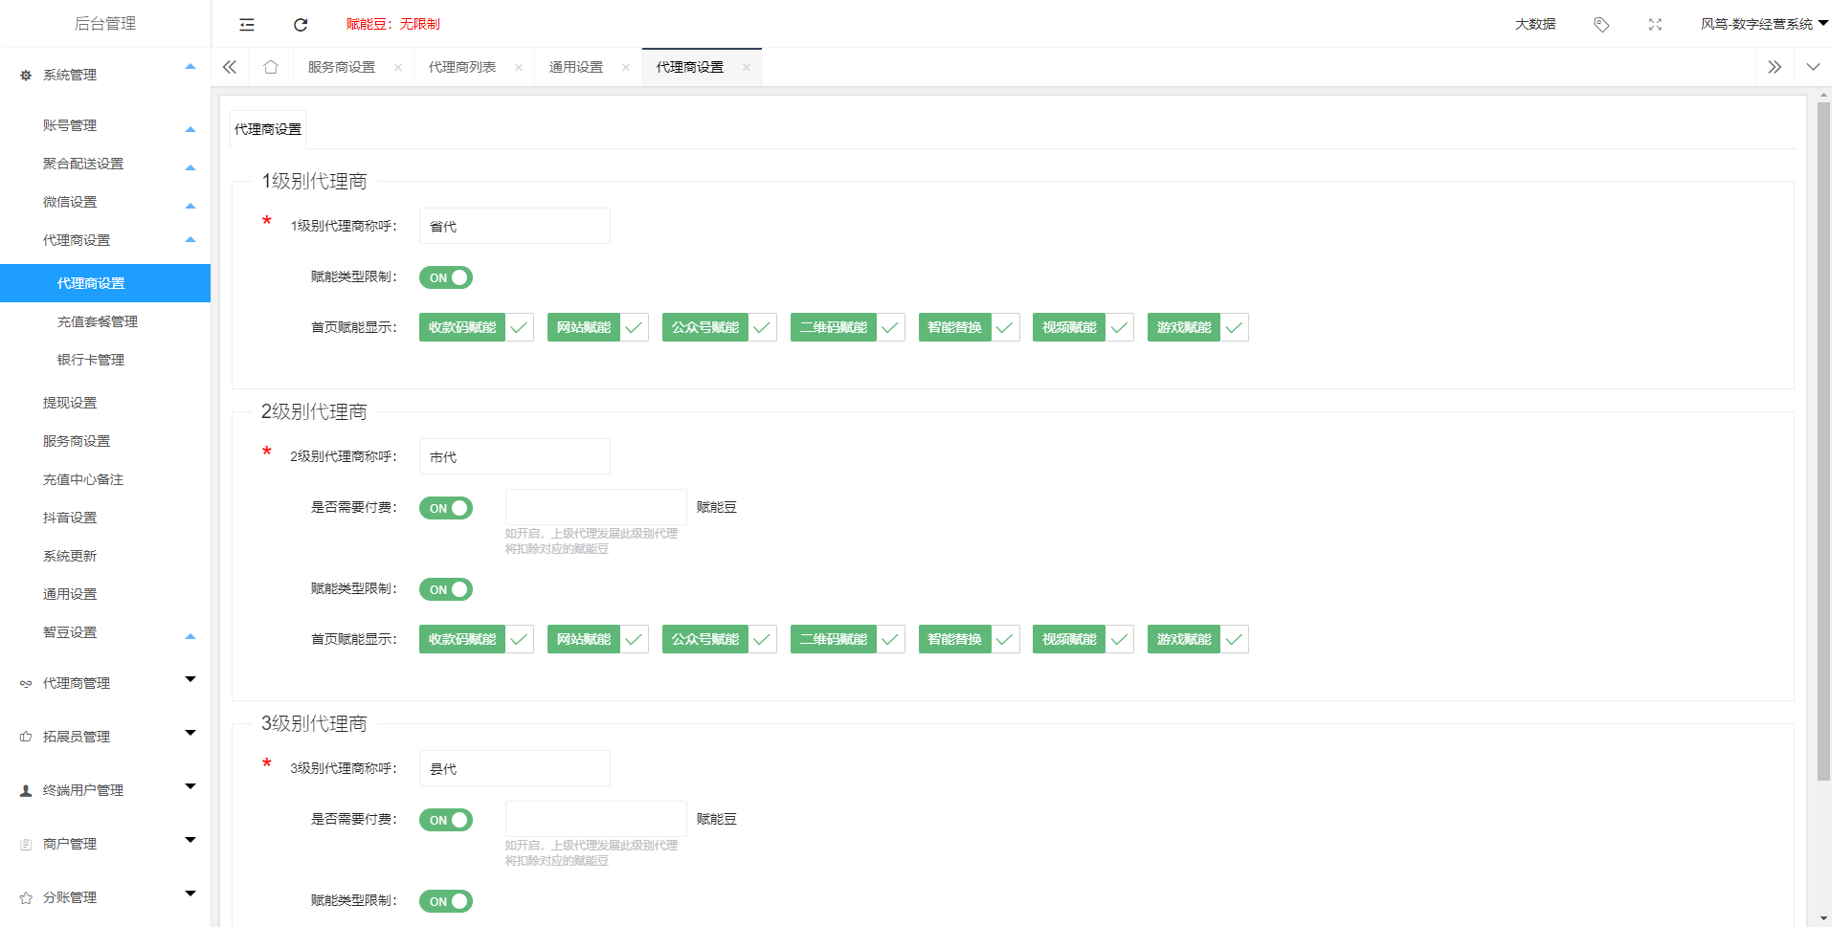Close the 通用设置 tab
The image size is (1832, 927).
[x=626, y=67]
